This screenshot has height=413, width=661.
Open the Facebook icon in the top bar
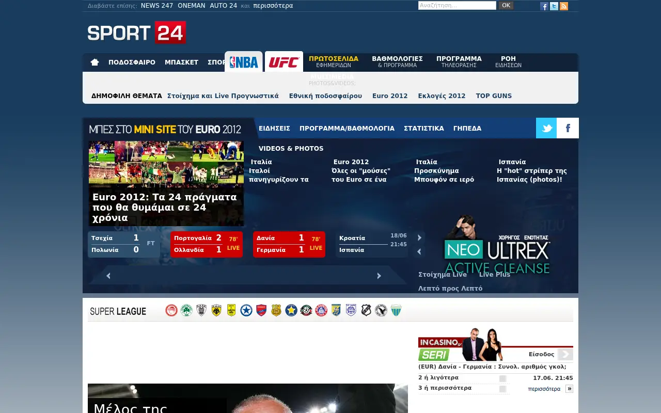pyautogui.click(x=544, y=6)
